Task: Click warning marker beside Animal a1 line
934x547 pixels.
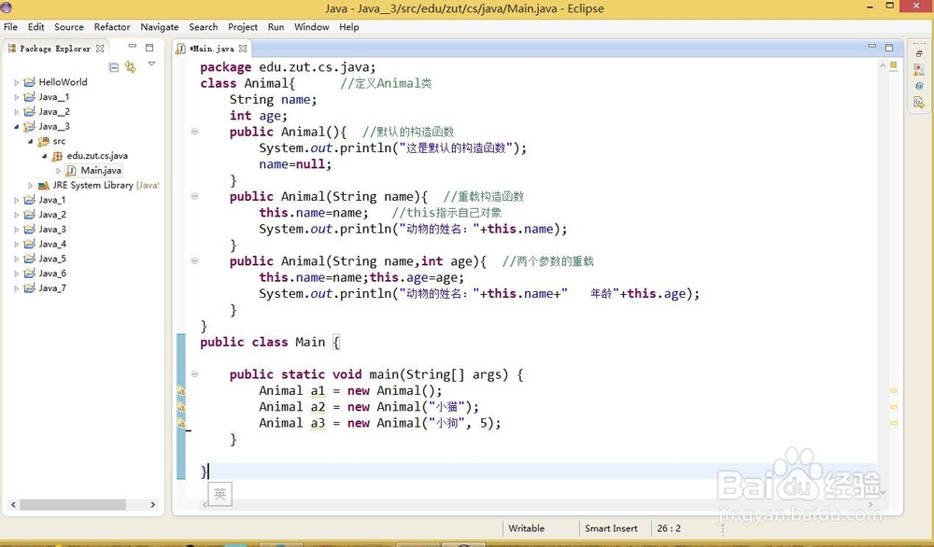Action: (x=181, y=391)
